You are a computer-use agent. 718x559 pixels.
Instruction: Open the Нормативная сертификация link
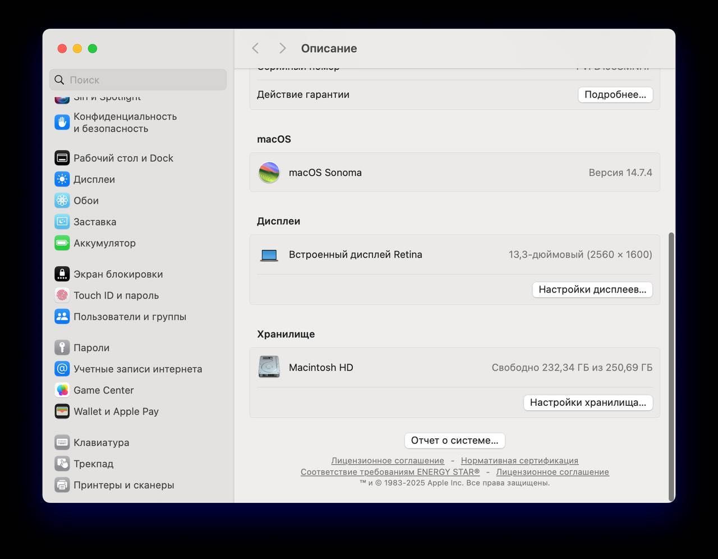pos(519,460)
